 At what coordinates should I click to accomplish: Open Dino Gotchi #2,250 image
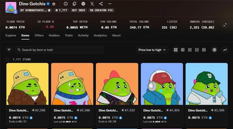point(27,84)
